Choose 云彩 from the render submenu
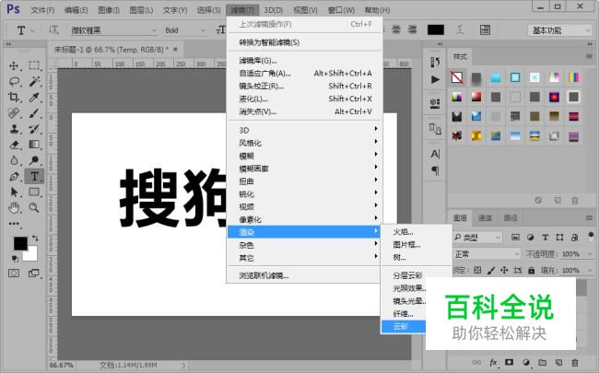This screenshot has height=373, width=599. [x=404, y=326]
